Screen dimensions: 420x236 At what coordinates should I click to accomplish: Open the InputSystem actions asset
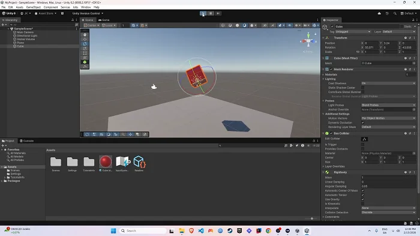(x=122, y=163)
